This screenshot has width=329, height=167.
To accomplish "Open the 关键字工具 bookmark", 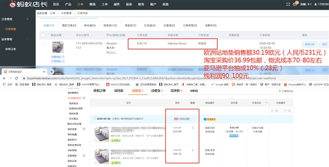I will [194, 84].
